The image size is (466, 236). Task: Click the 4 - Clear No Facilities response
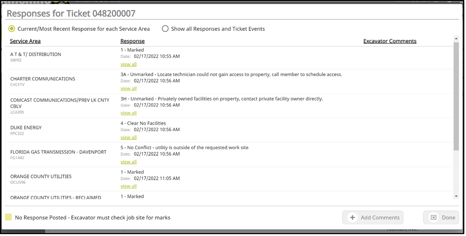pyautogui.click(x=143, y=123)
